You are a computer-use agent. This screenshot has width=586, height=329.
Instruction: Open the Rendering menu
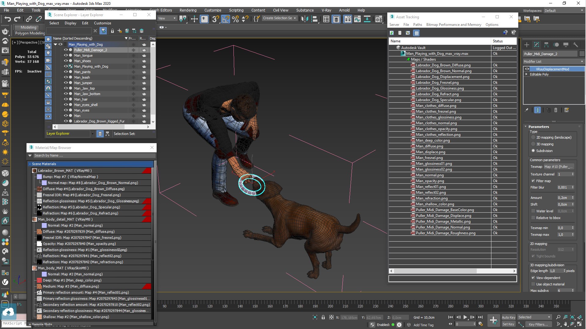coord(188,10)
